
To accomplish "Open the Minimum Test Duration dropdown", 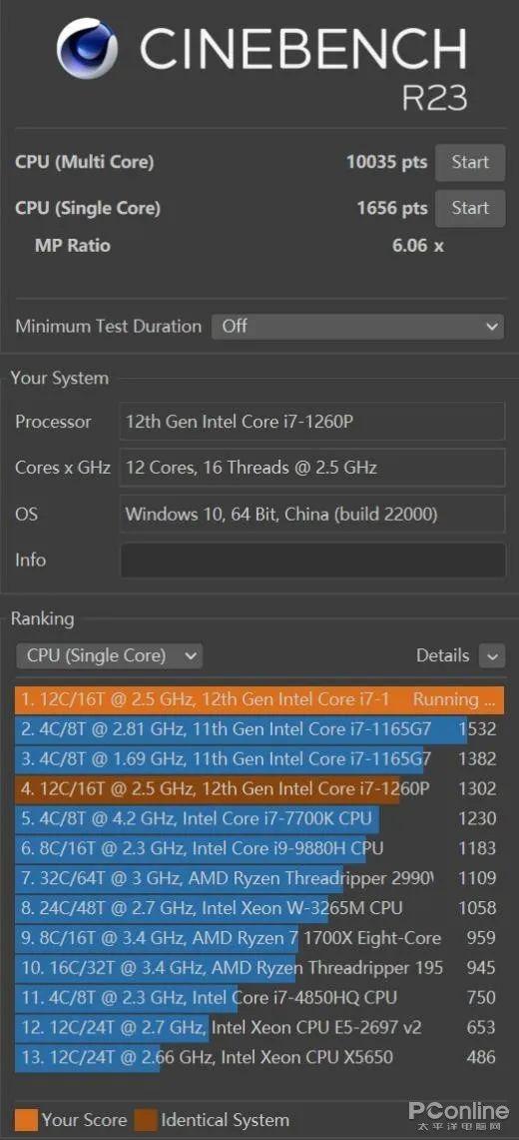I will click(357, 327).
